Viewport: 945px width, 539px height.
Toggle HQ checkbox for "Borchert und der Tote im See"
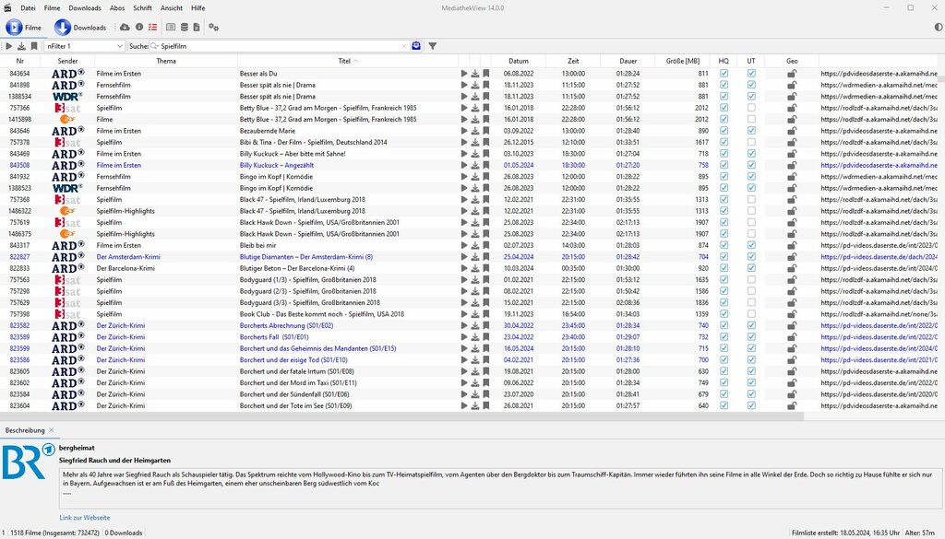tap(724, 405)
